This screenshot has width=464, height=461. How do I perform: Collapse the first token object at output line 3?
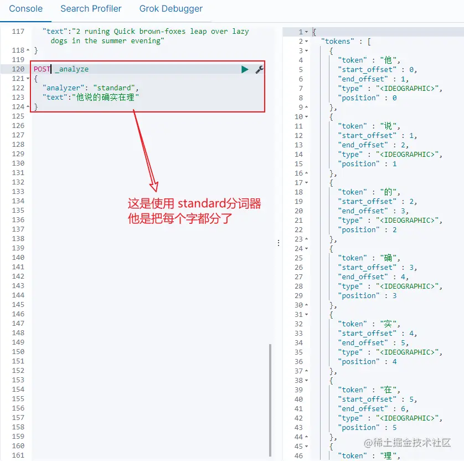[307, 50]
